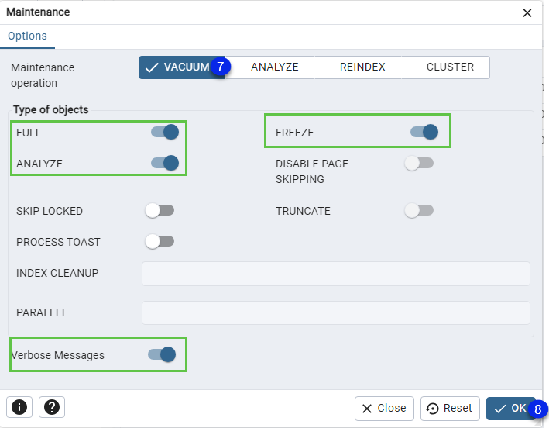549x428 pixels.
Task: Turn off the ANALYZE option toggle
Action: click(x=165, y=163)
